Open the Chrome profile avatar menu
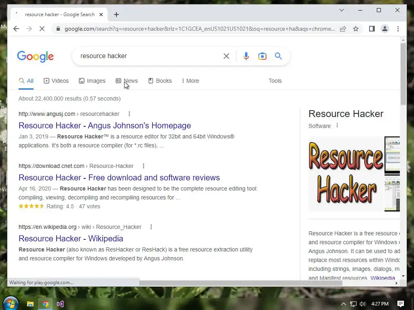The width and height of the screenshot is (414, 310). point(385,29)
